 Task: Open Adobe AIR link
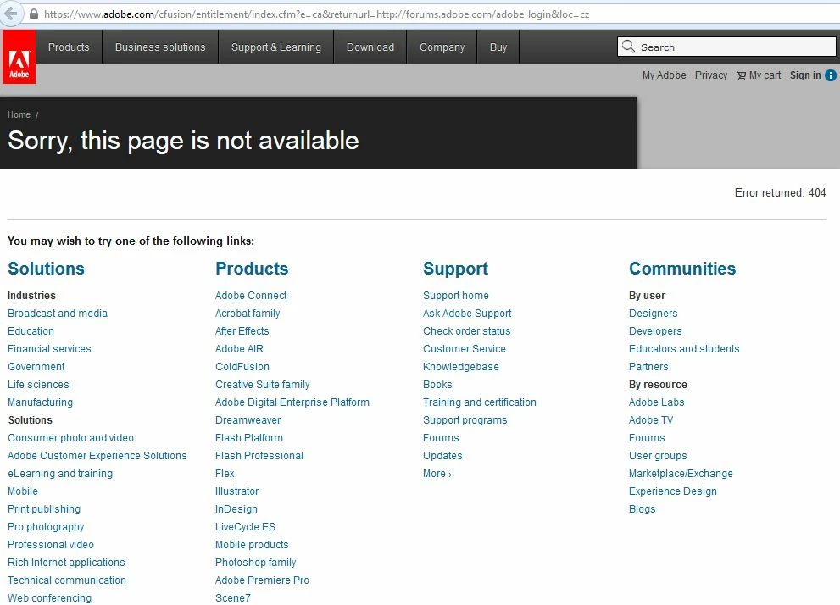coord(240,348)
